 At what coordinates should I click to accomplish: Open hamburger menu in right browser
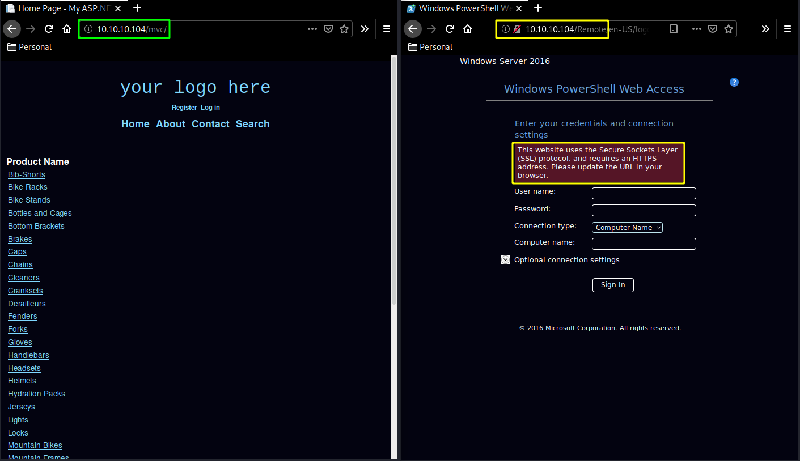(x=788, y=29)
